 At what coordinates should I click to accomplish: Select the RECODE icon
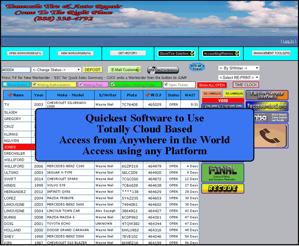[222, 188]
